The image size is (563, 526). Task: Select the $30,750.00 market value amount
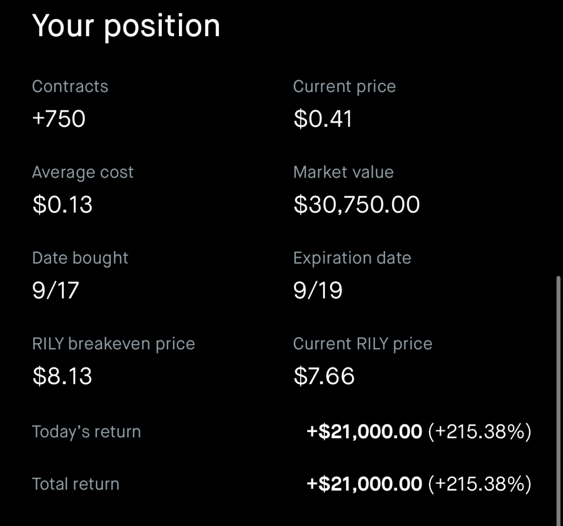pos(356,205)
